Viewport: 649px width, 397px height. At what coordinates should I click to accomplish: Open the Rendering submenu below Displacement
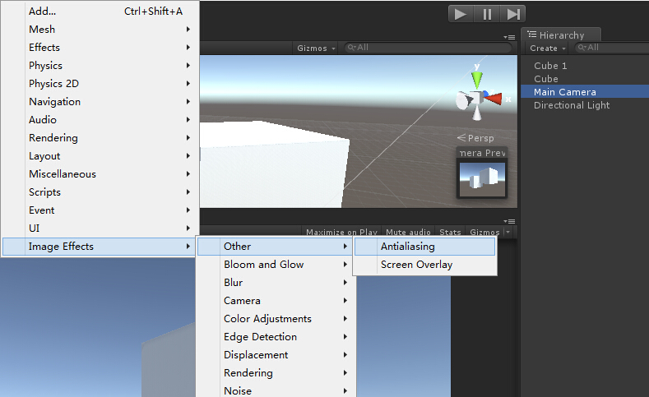point(276,373)
